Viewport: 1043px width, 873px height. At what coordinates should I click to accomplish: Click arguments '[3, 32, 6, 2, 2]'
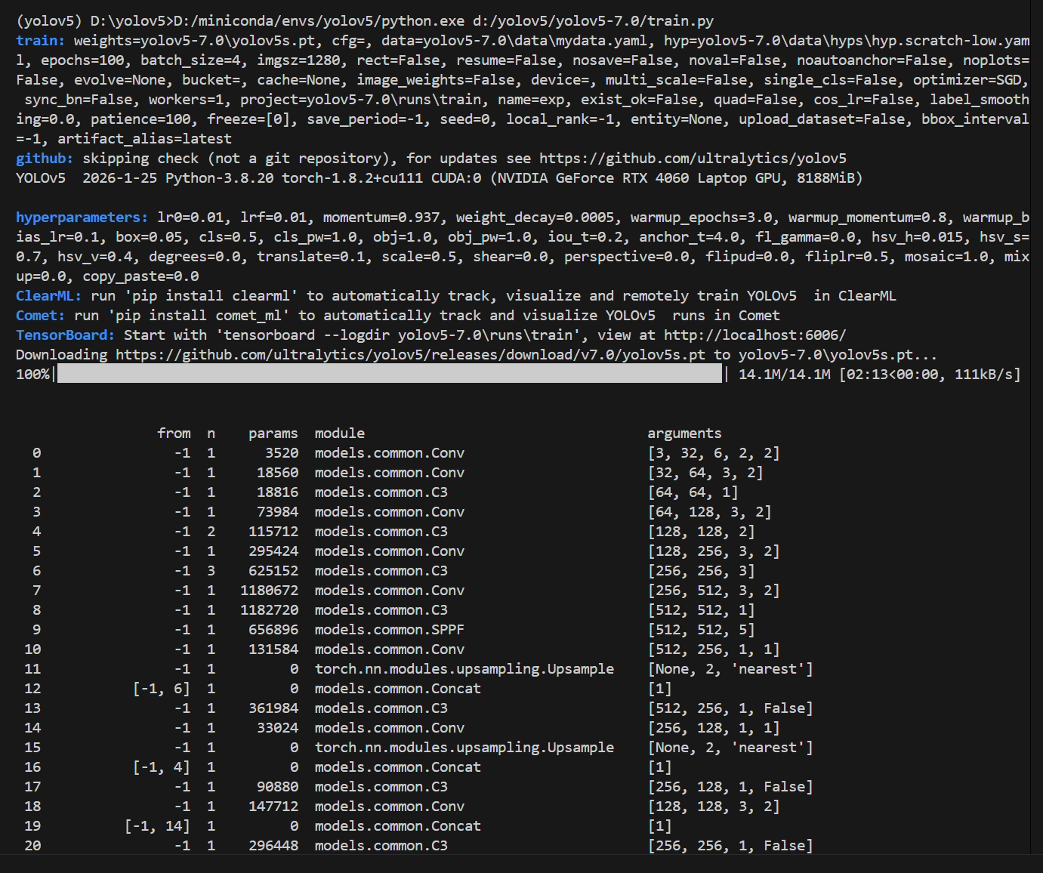point(714,453)
